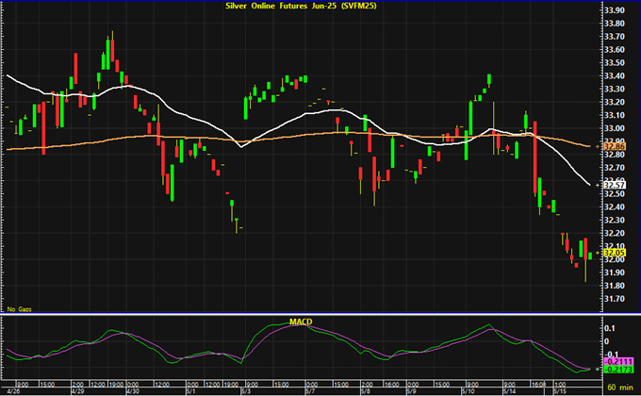Click the 33.00 level on price axis
Image resolution: width=641 pixels, height=396 pixels.
614,128
